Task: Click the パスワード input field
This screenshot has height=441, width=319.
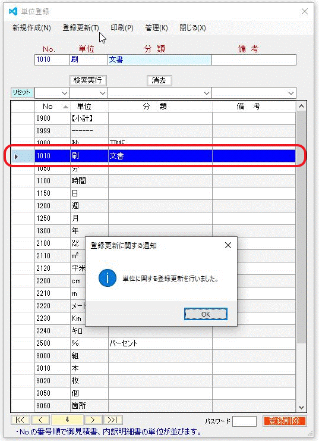Action: pyautogui.click(x=244, y=421)
